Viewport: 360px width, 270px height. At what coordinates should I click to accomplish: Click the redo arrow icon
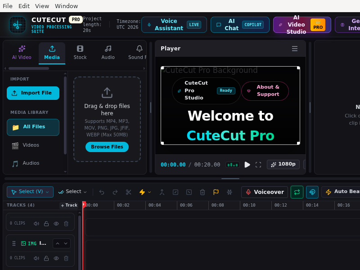click(x=115, y=192)
